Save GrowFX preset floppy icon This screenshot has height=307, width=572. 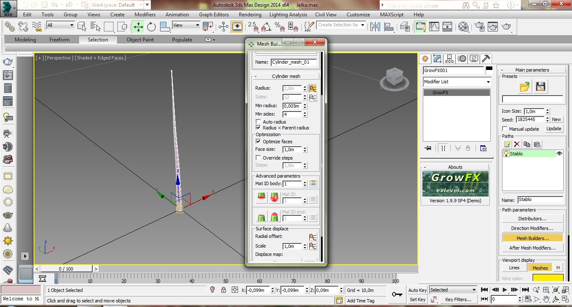click(541, 87)
